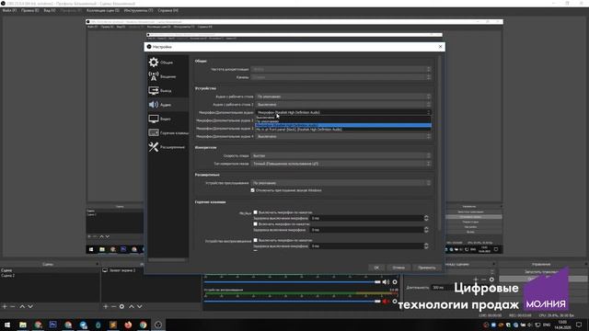Open first mixer track settings gear
This screenshot has height=331, width=589.
pyautogui.click(x=395, y=282)
